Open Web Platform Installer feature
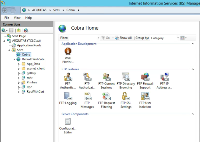The image size is (200, 142). click(68, 55)
